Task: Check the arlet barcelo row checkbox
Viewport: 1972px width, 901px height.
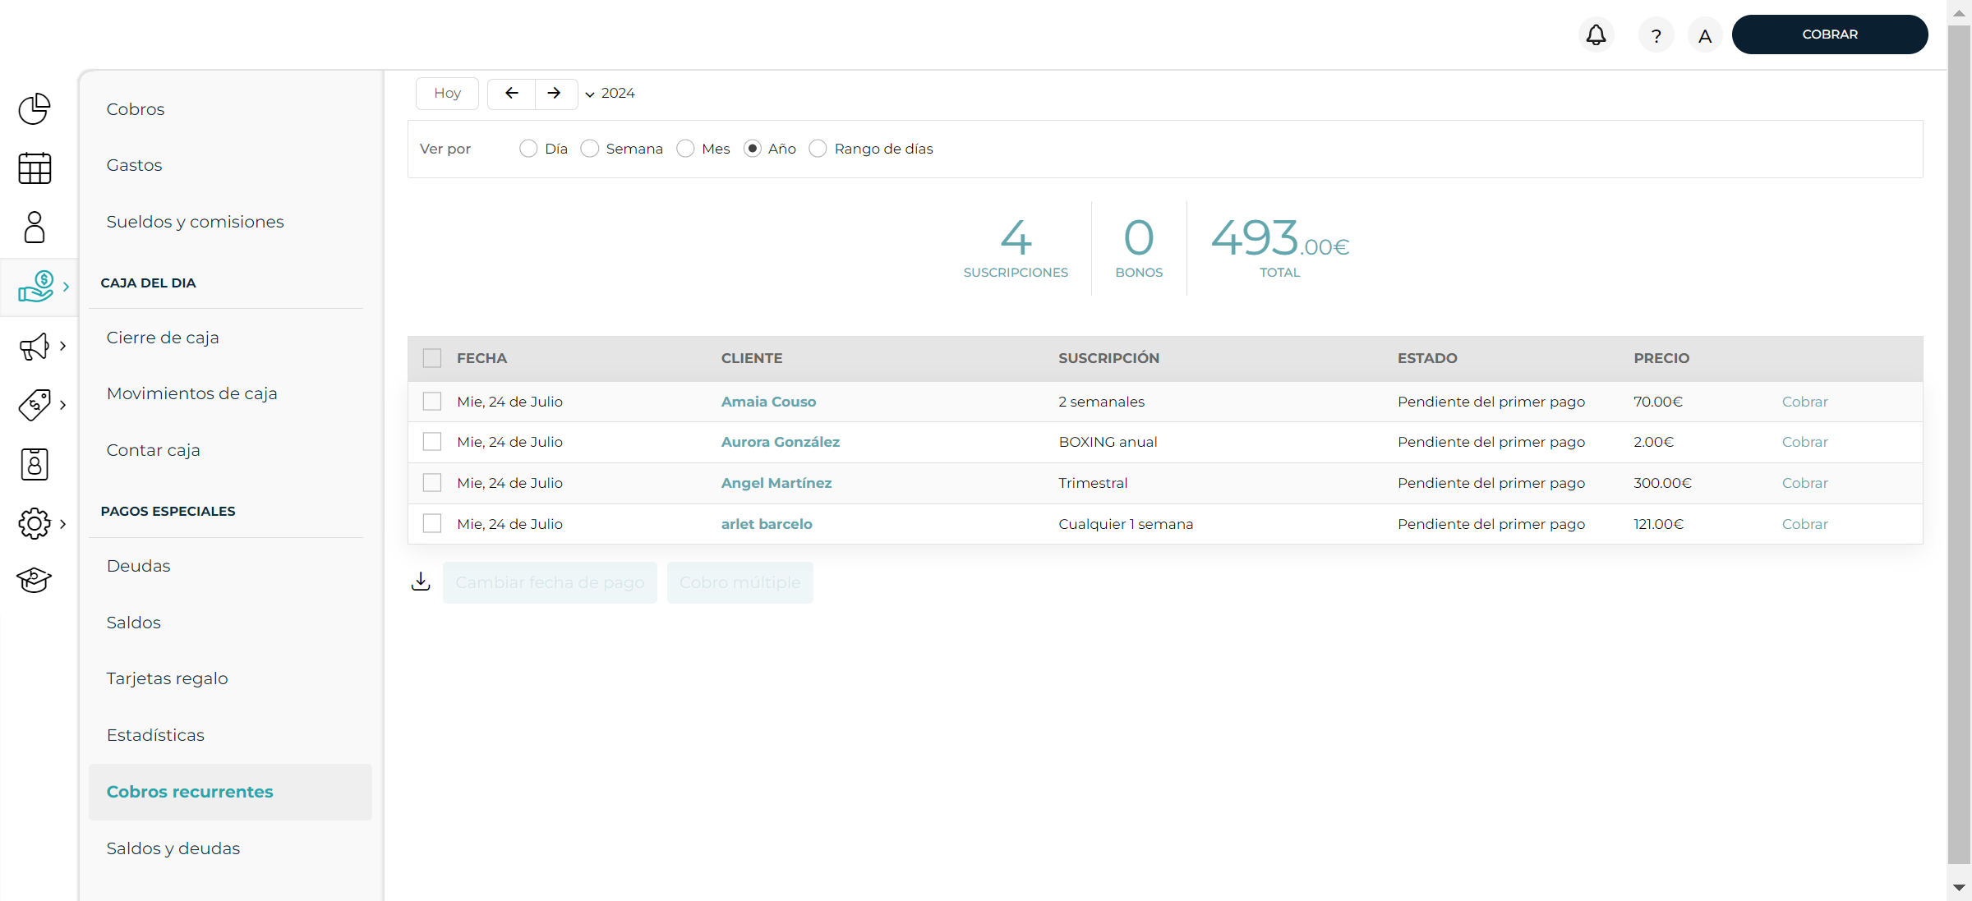Action: (432, 523)
